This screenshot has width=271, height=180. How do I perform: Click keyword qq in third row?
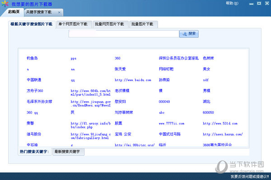pos(73,80)
